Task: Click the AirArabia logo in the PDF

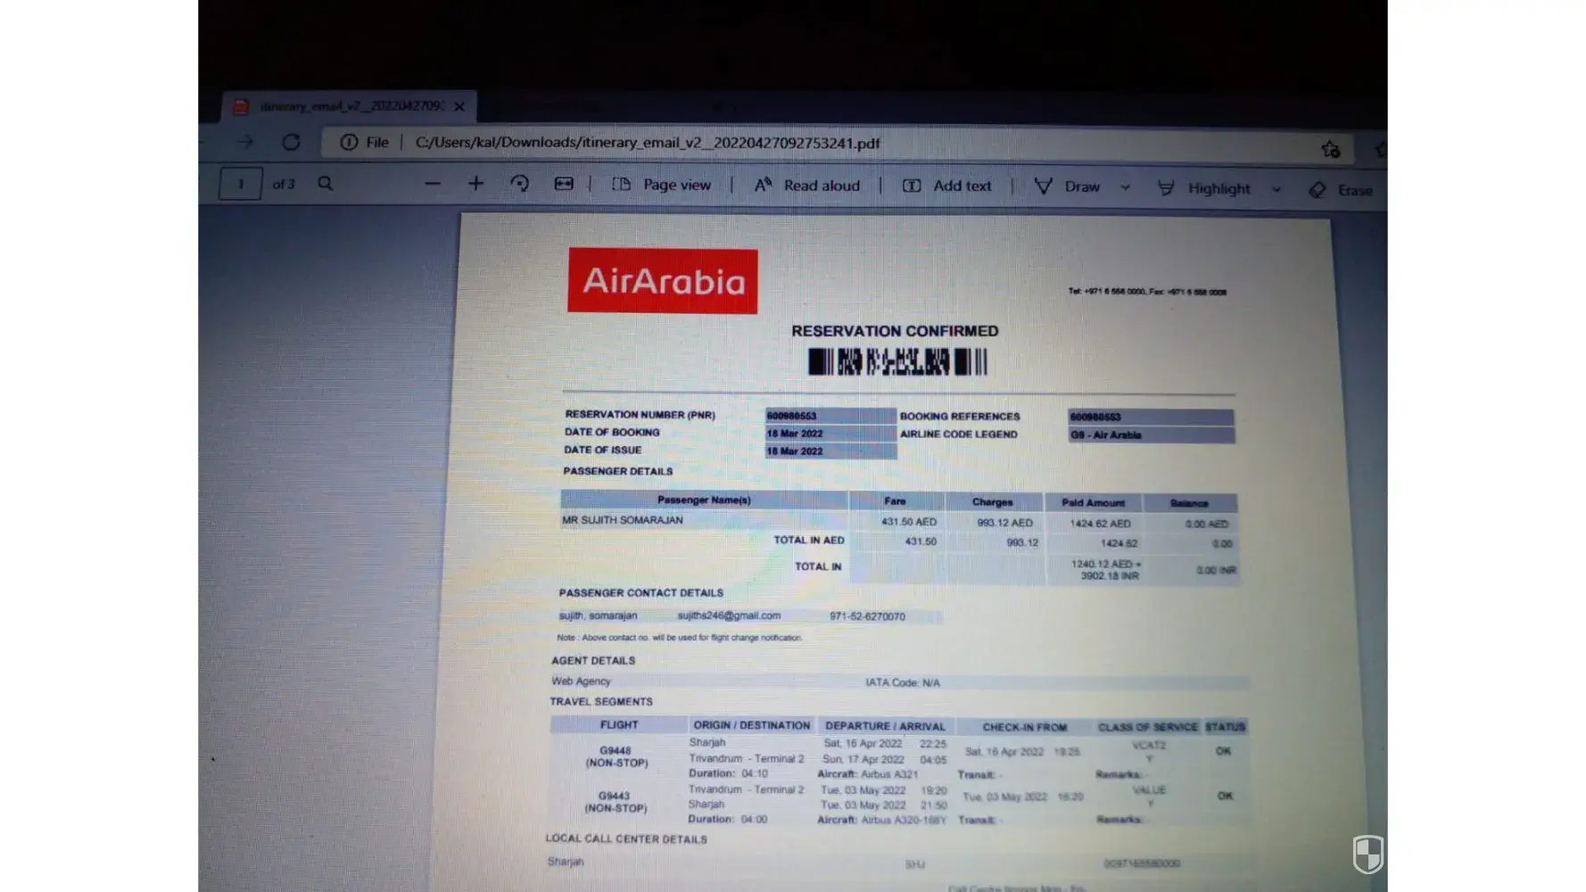Action: coord(663,280)
